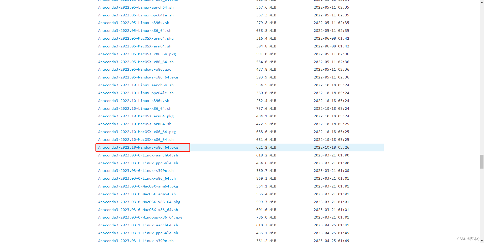This screenshot has width=484, height=243.
Task: Download Anaconda3-2022.10-Windows-x86_64.exe installer
Action: coord(138,147)
